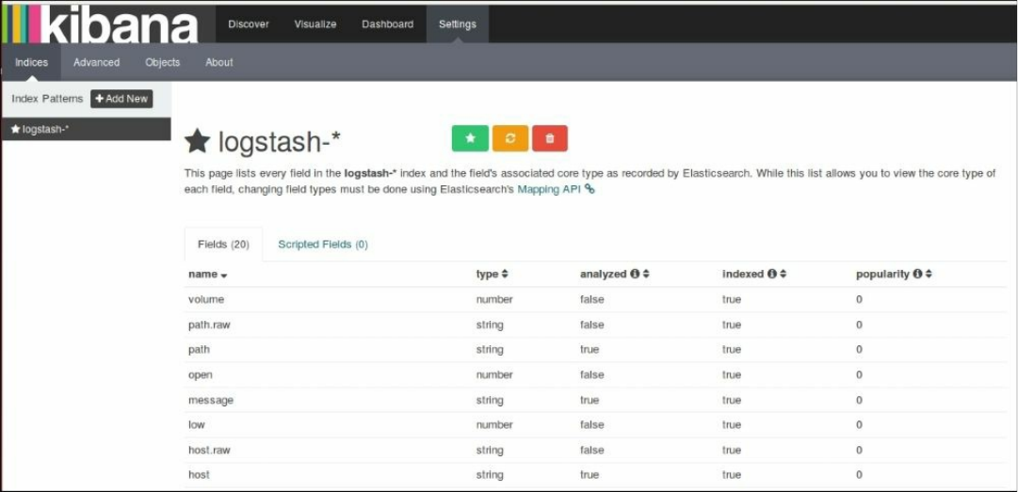Click the low field name
Viewport: 1018px width, 492px height.
pos(196,424)
